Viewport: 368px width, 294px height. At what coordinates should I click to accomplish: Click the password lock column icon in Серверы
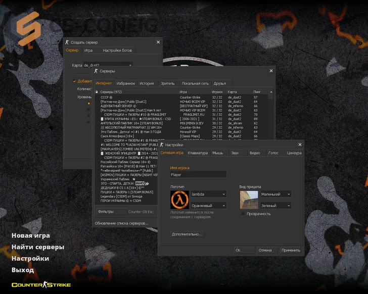tap(97, 92)
